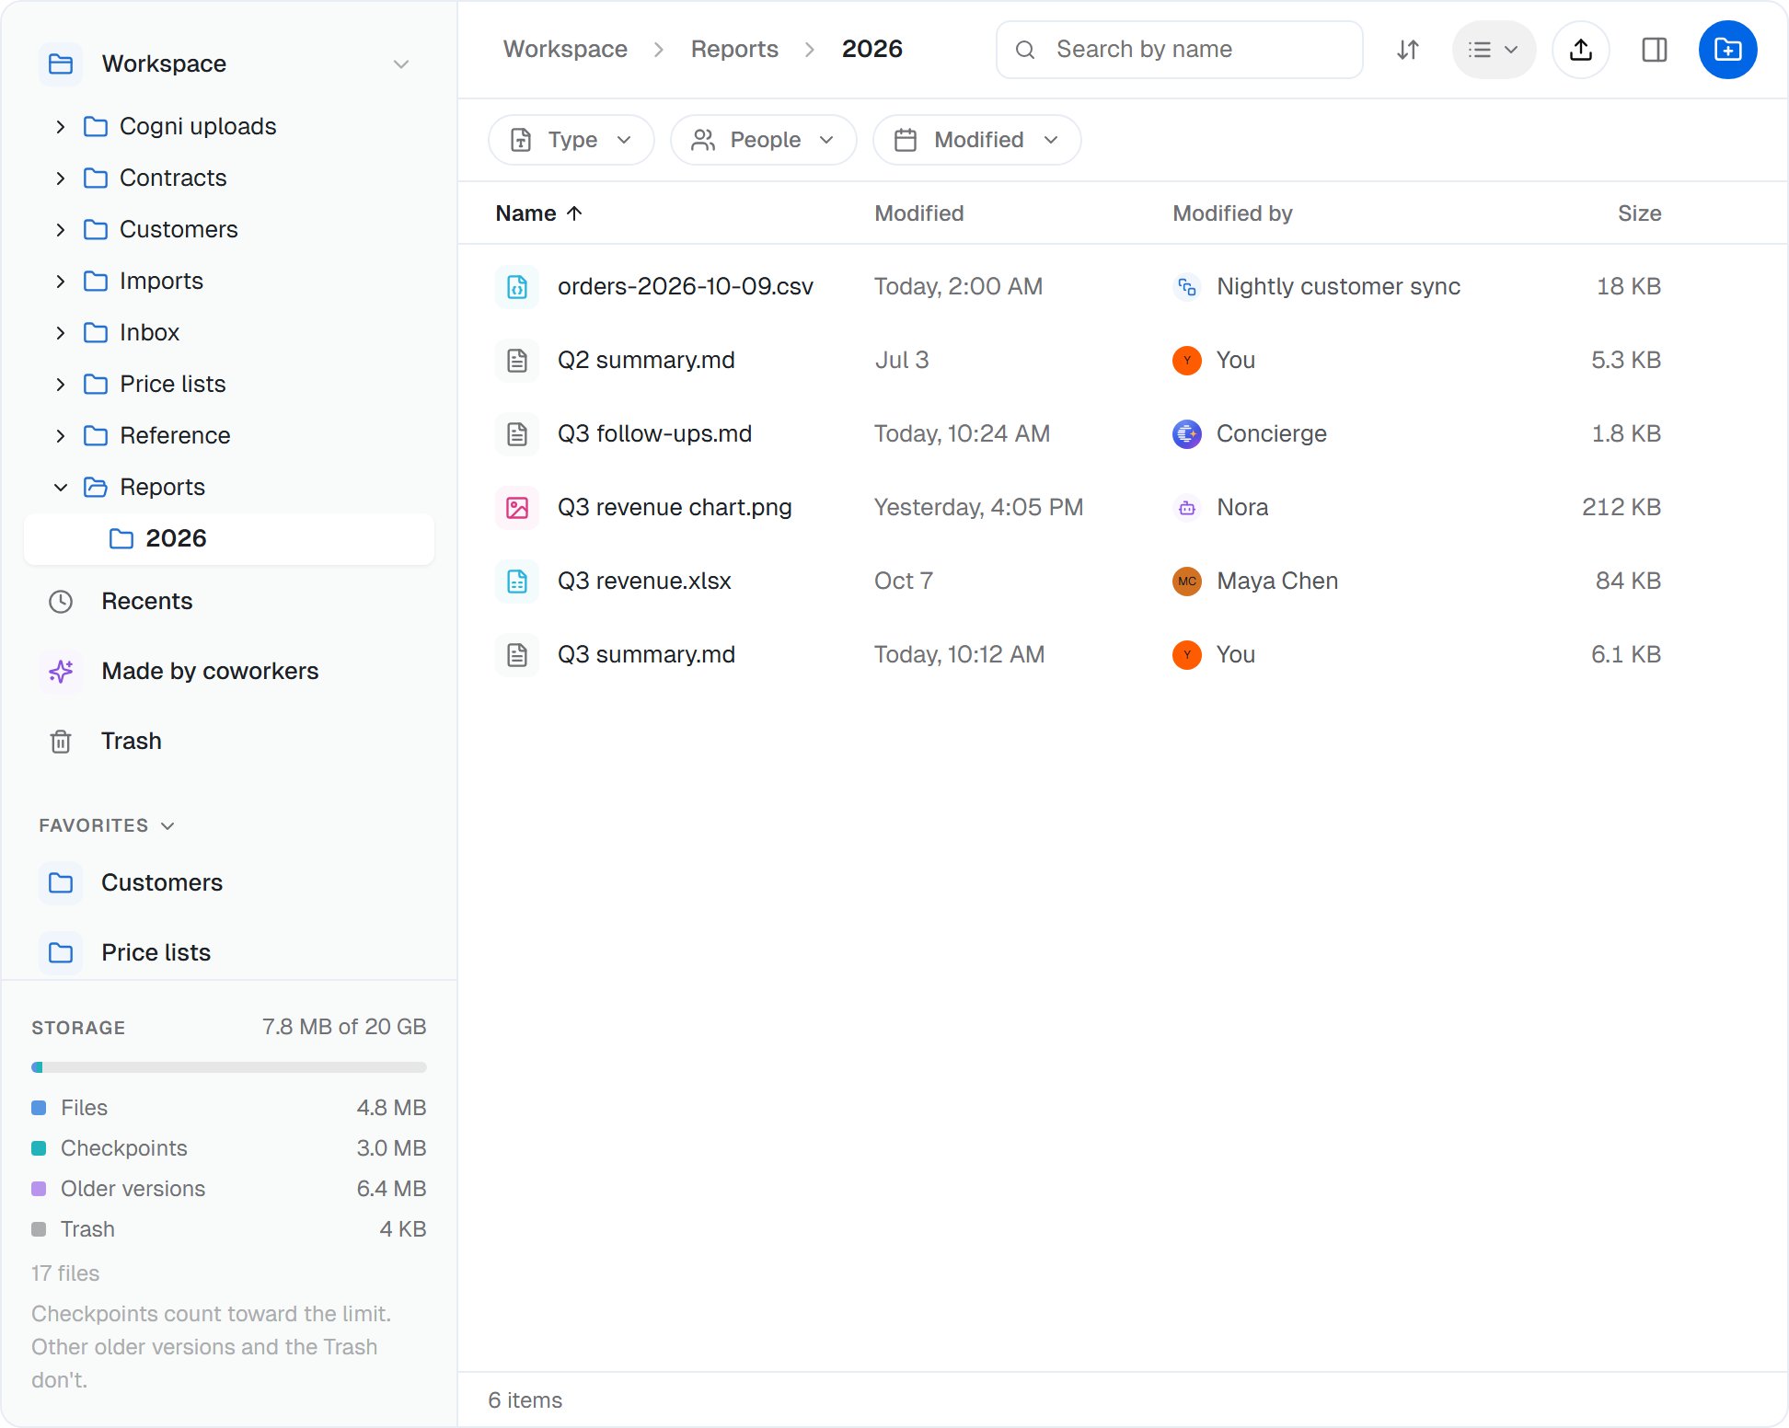Open the Contracts folder in the tree
The width and height of the screenshot is (1789, 1428).
coord(229,178)
